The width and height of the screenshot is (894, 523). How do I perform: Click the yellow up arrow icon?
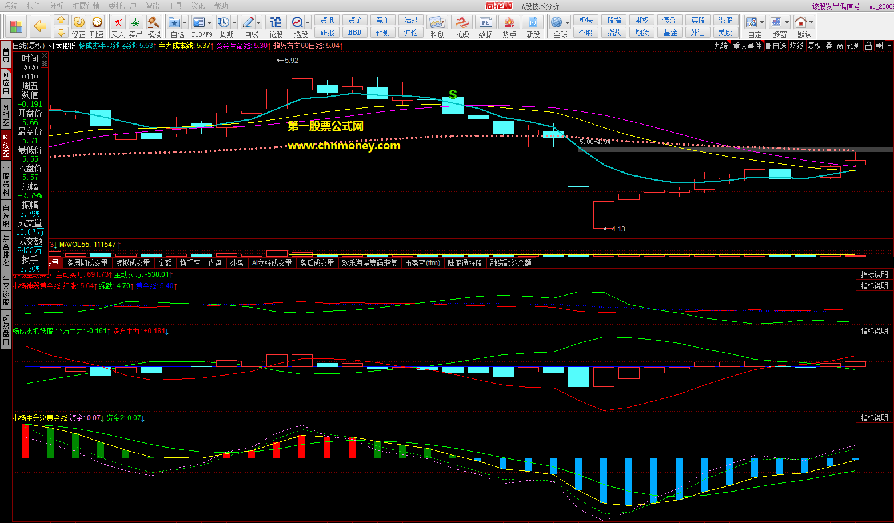click(61, 21)
